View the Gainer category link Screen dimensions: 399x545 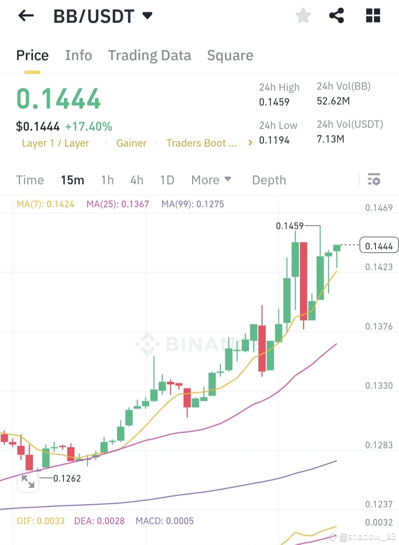(x=132, y=143)
